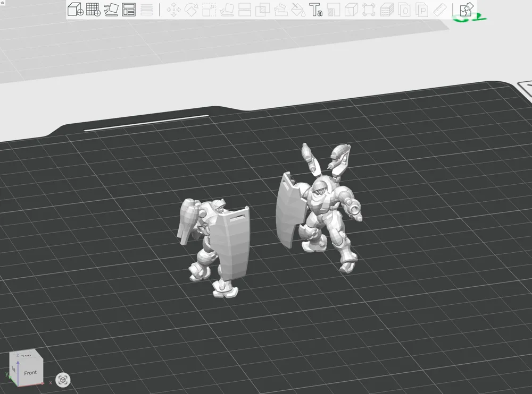Image resolution: width=532 pixels, height=394 pixels.
Task: Click the Top face of view cube
Action: (26, 355)
